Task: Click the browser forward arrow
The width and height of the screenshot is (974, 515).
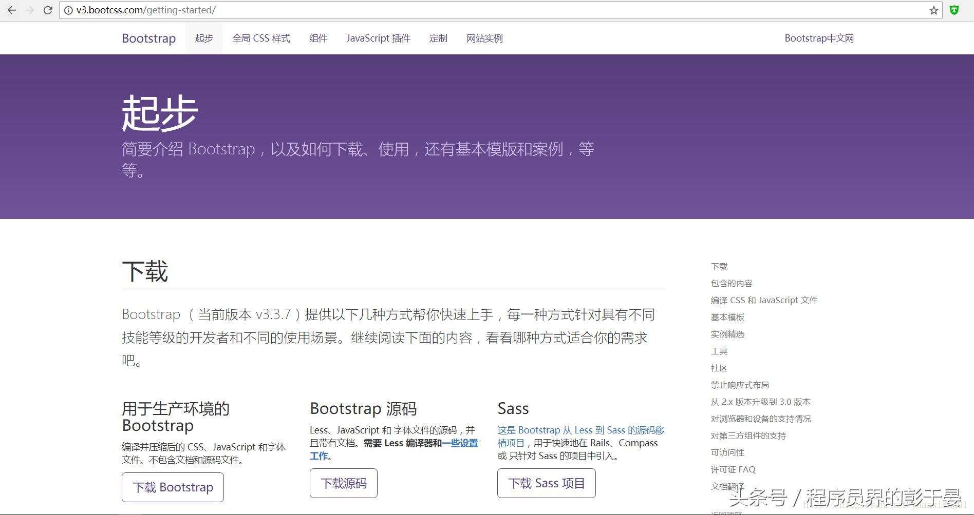Action: 30,10
